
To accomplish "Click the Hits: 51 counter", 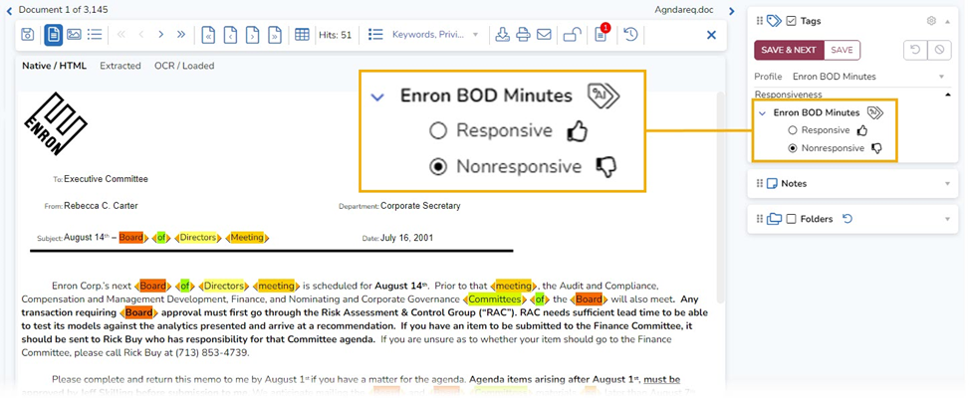I will [x=335, y=35].
